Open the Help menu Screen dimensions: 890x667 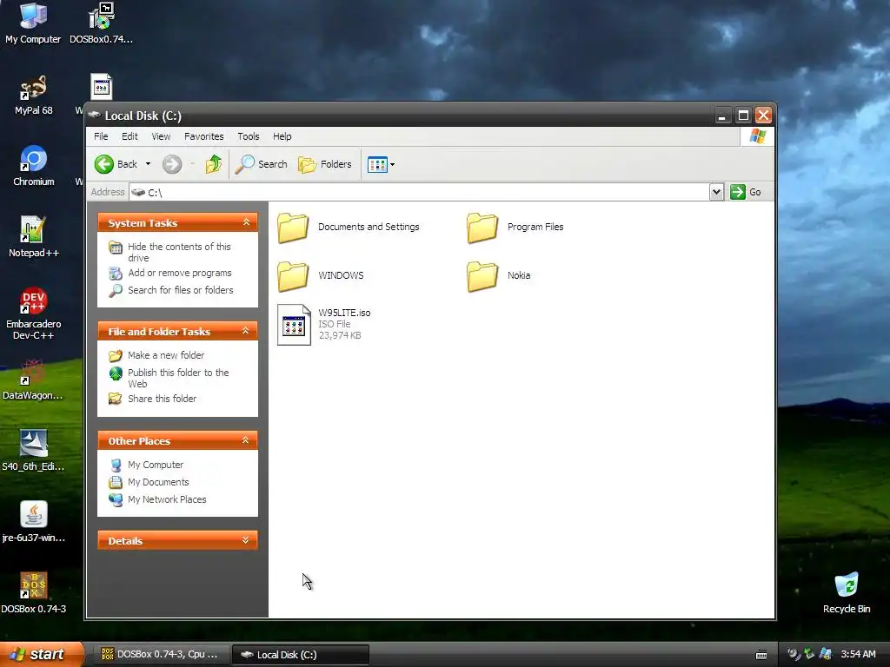coord(282,136)
